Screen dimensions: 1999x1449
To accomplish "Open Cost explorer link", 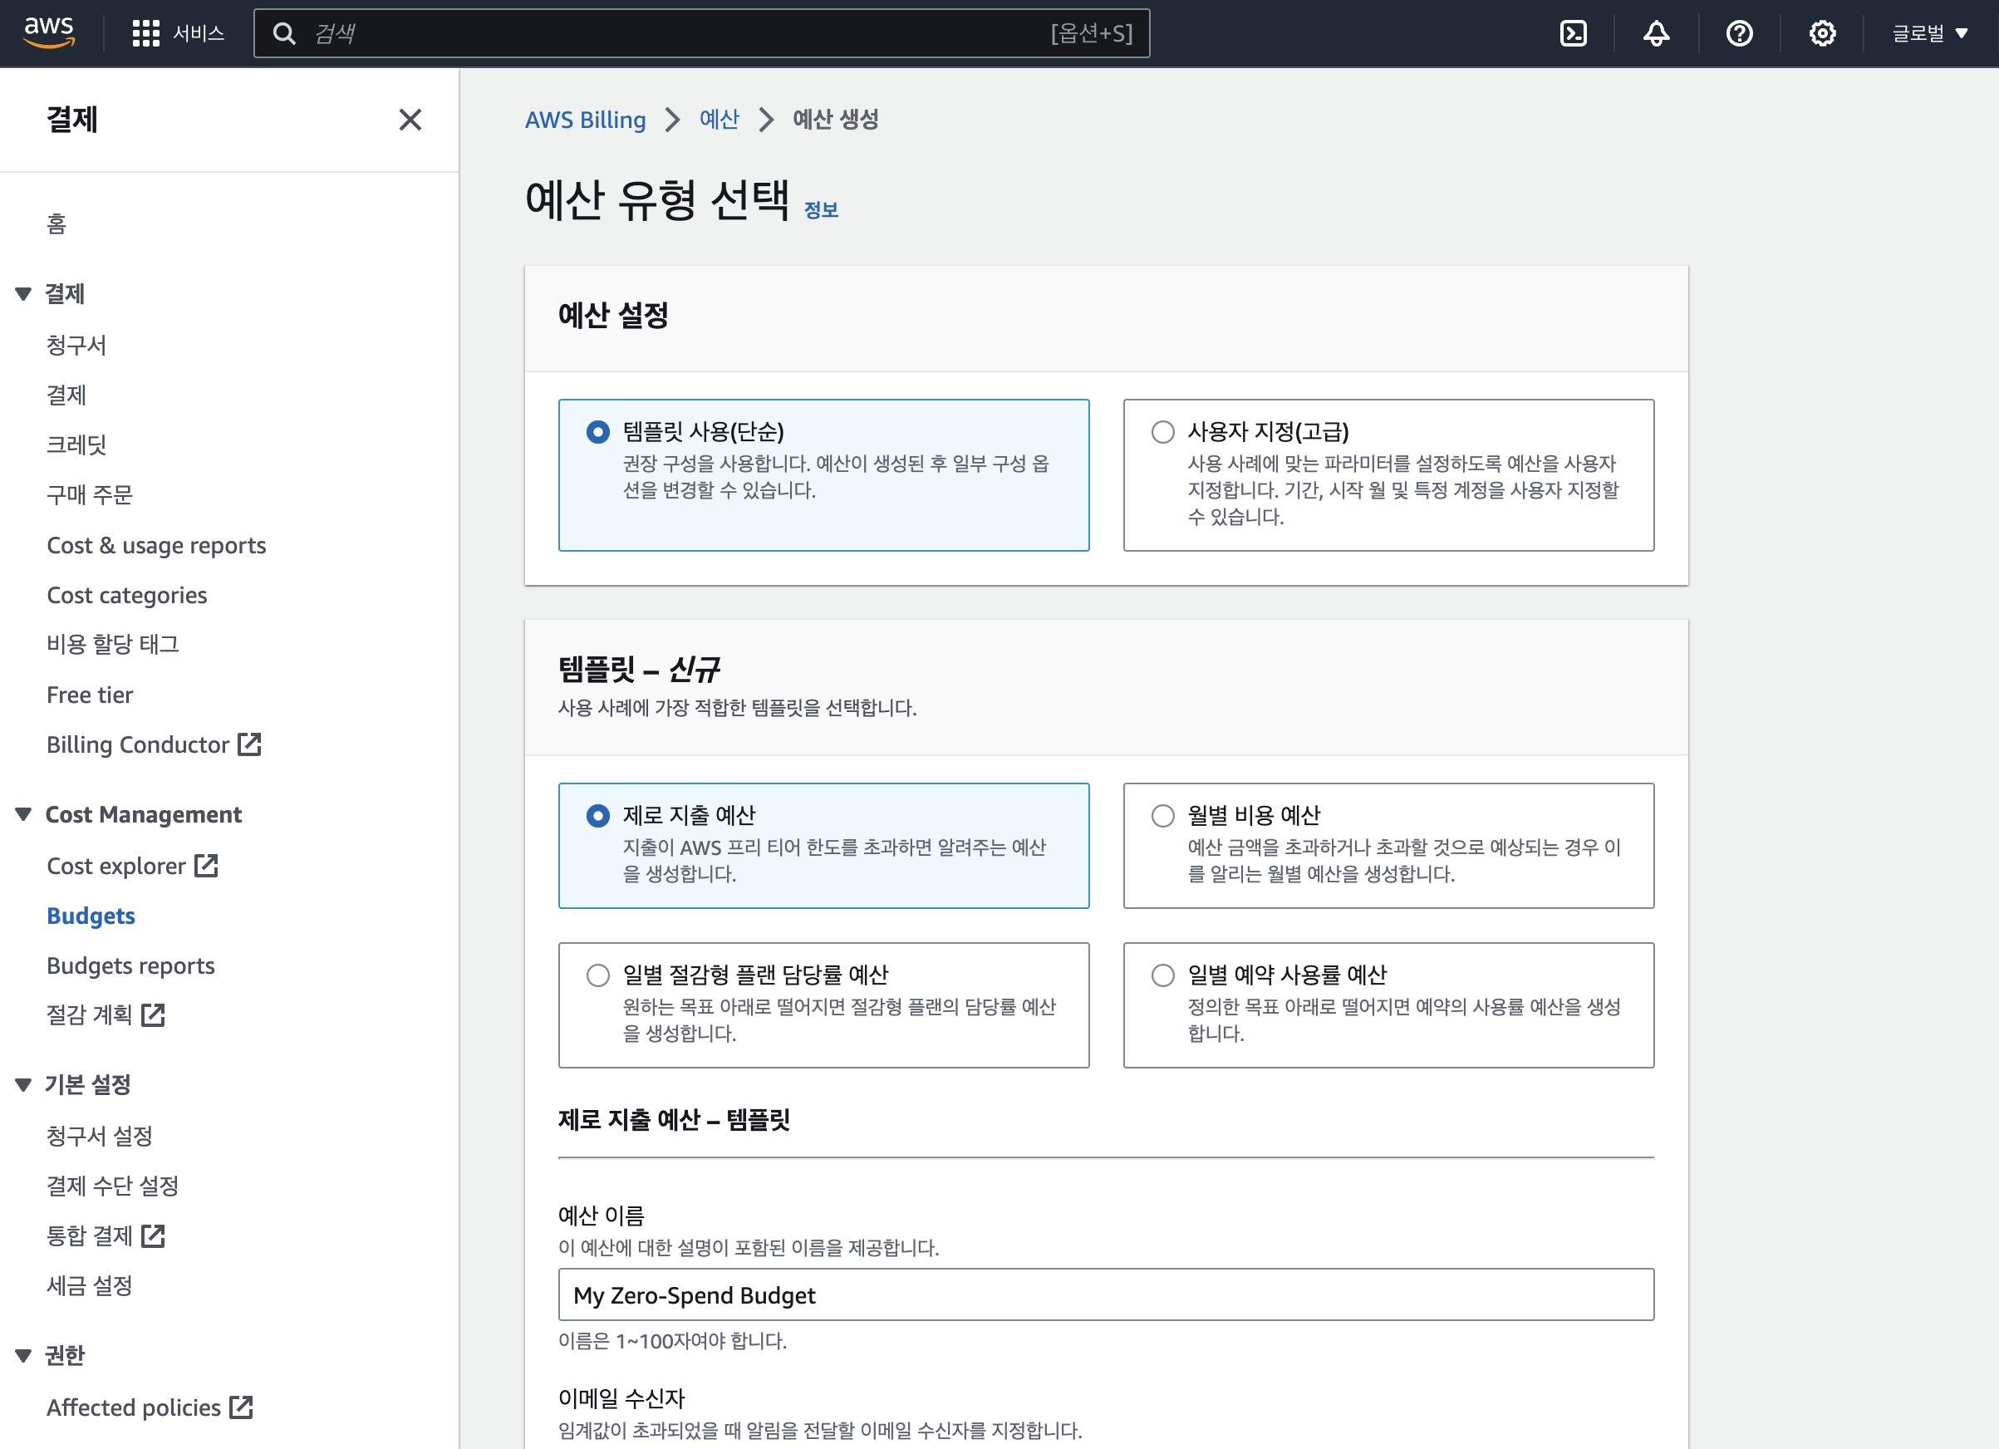I will tap(116, 866).
